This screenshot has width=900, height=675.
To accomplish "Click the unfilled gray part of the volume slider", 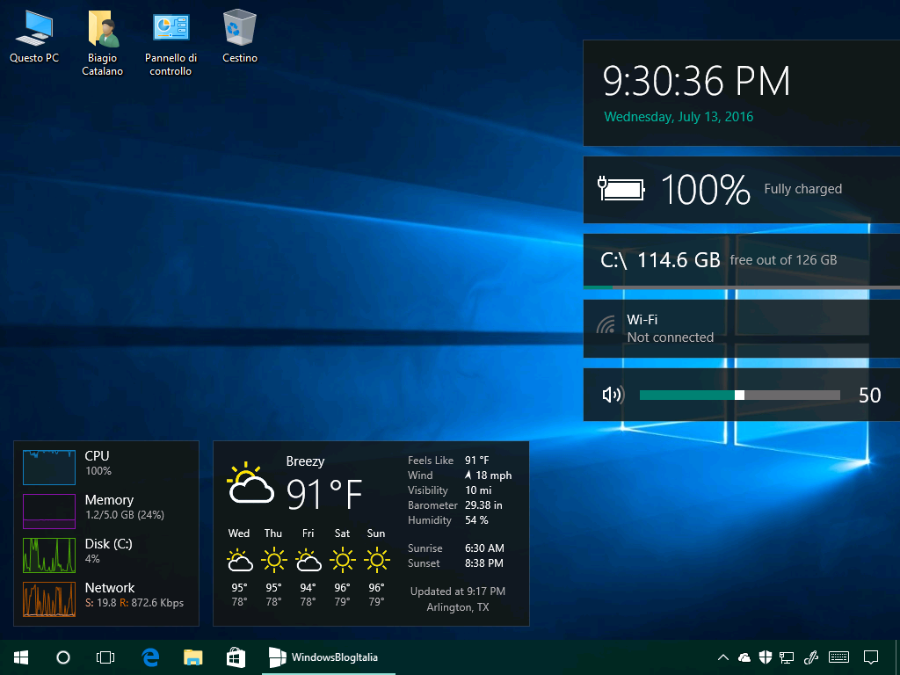I will [x=792, y=395].
